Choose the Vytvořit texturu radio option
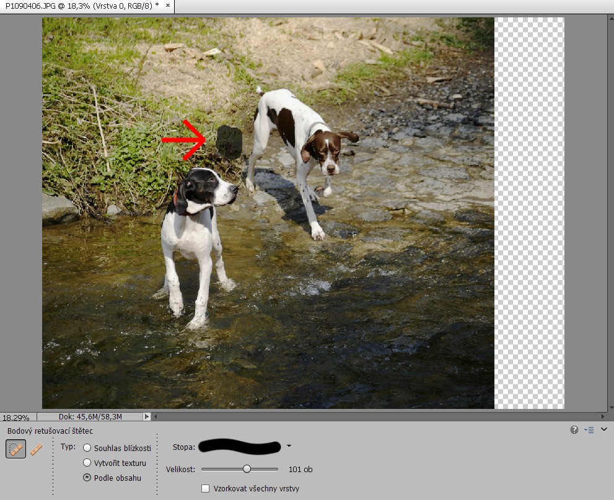This screenshot has height=500, width=614. pos(87,463)
